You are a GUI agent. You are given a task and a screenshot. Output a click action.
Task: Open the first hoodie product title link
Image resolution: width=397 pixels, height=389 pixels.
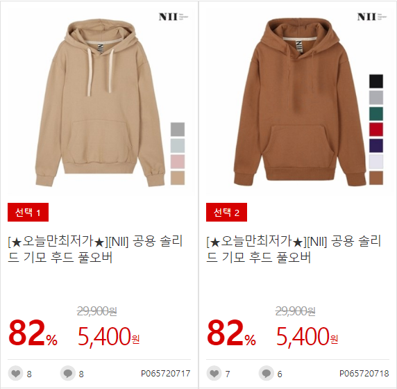[x=95, y=249]
